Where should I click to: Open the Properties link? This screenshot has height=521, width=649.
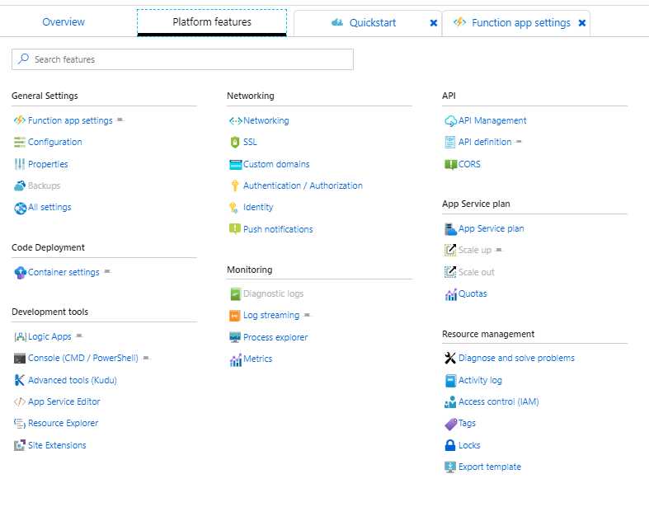[x=48, y=164]
